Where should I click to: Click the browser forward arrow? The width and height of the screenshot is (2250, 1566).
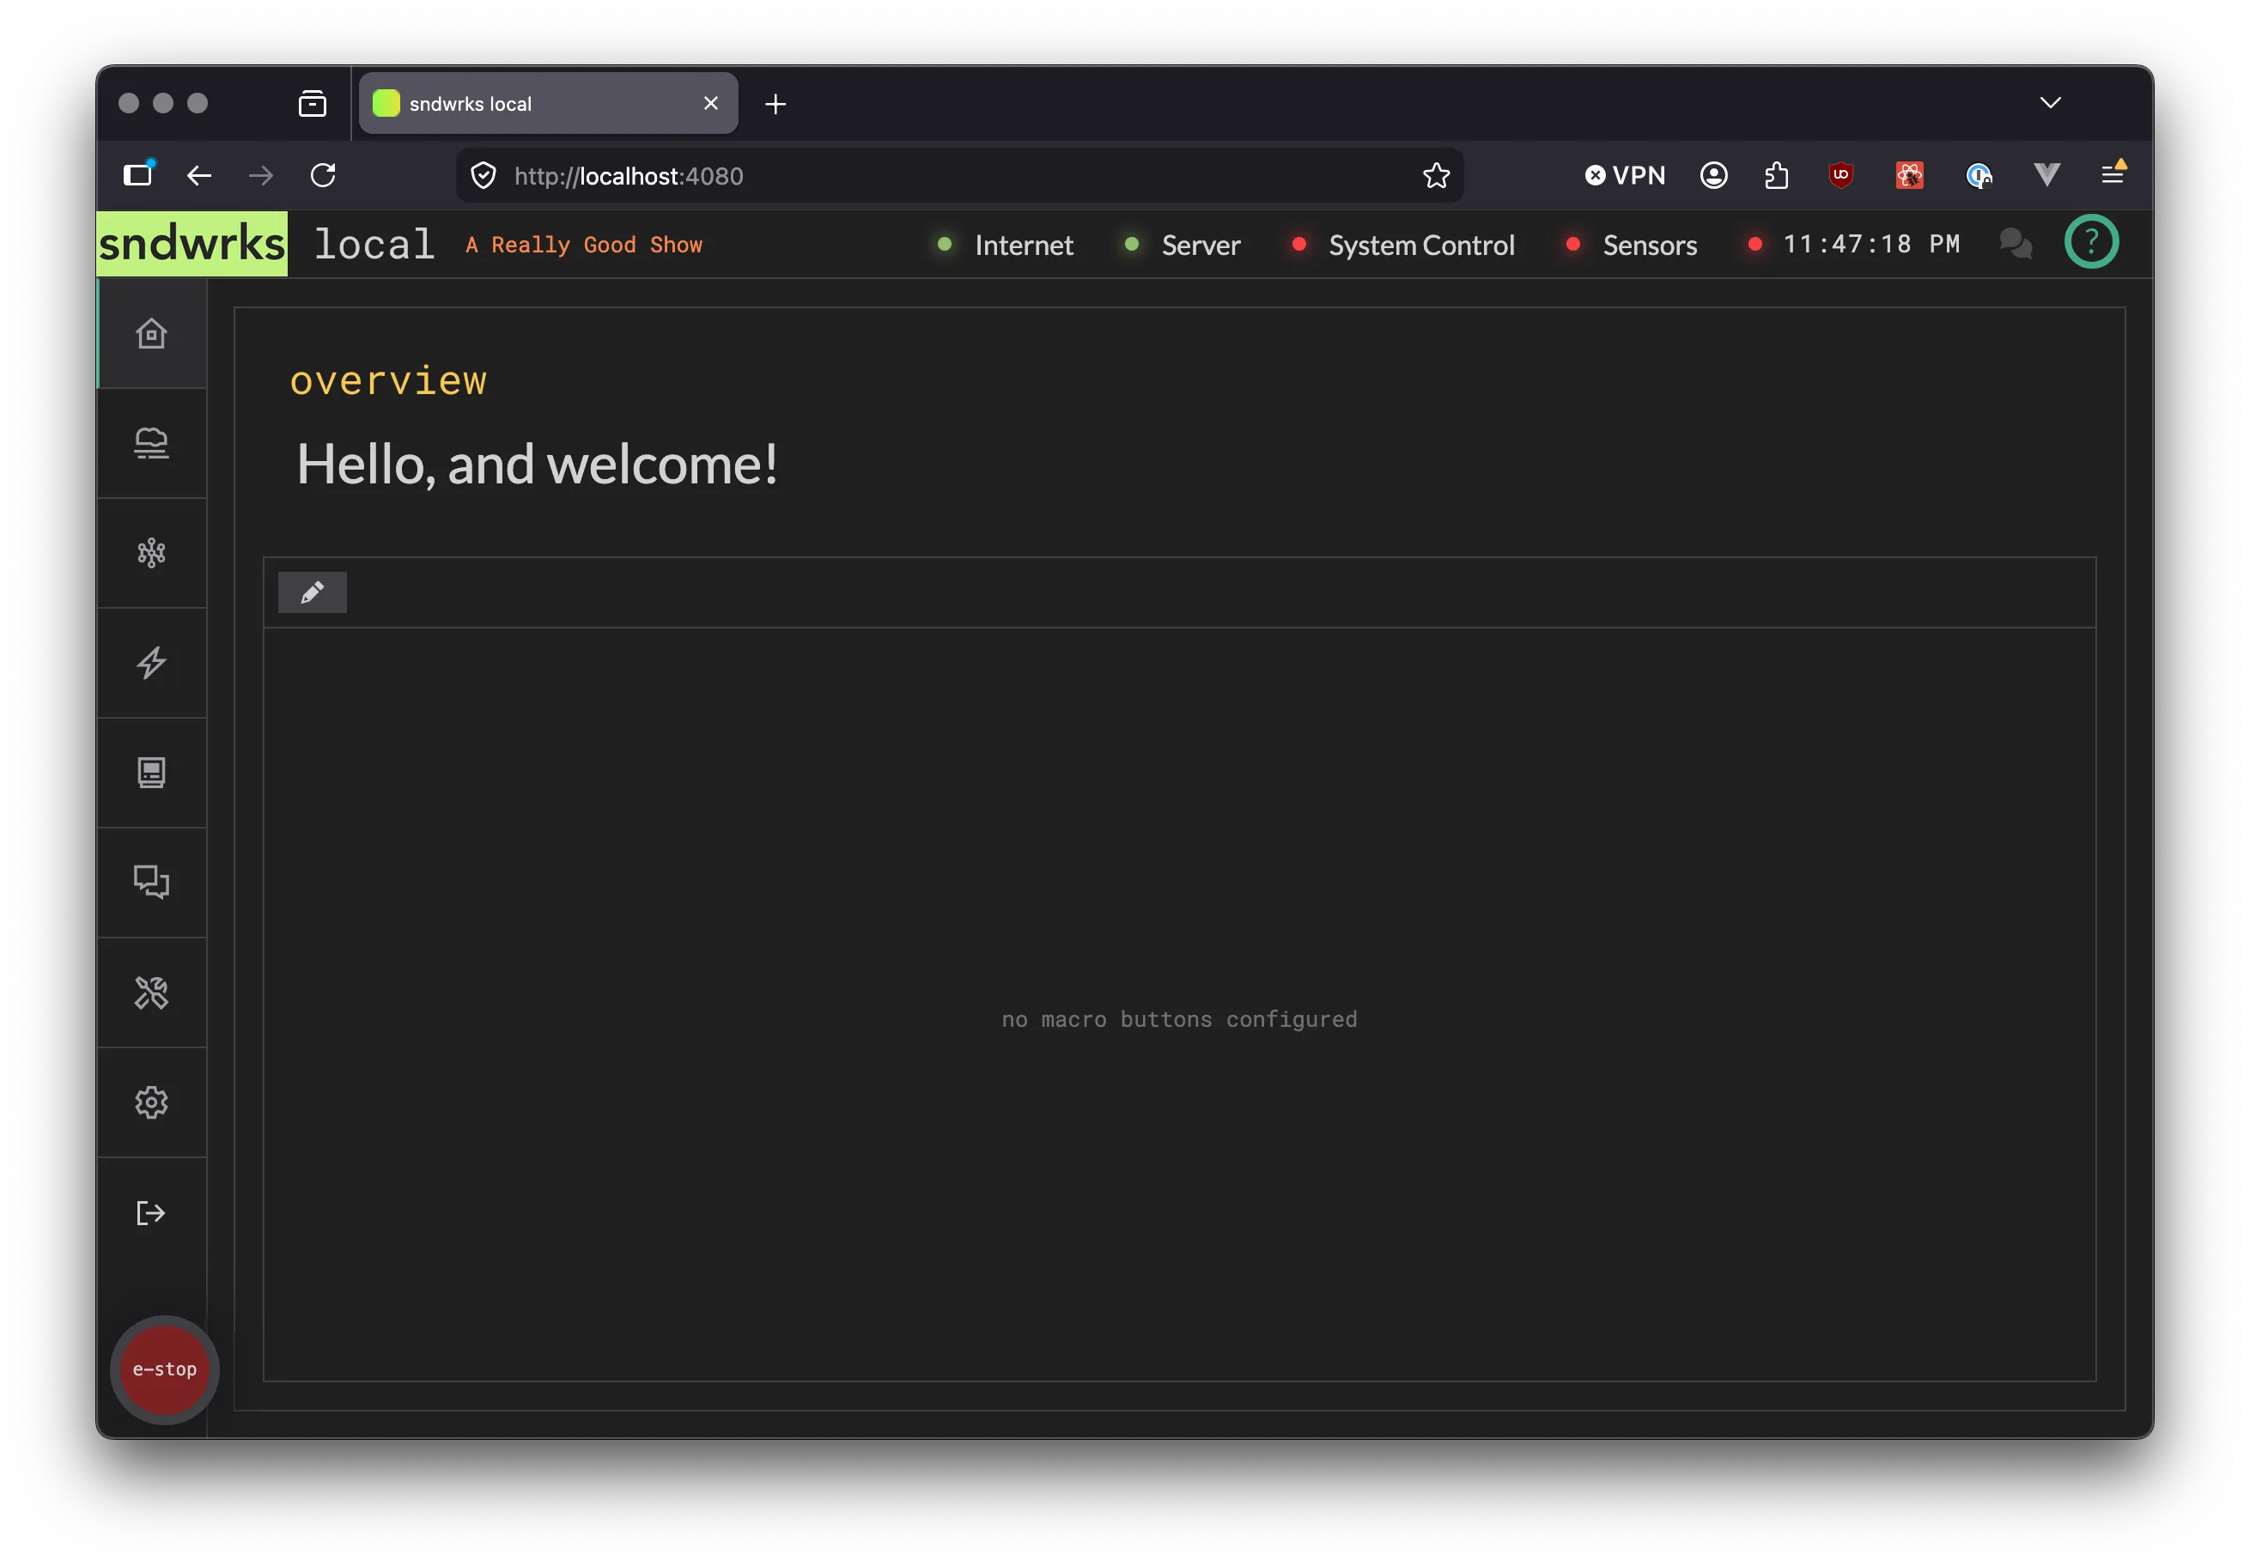(x=261, y=175)
